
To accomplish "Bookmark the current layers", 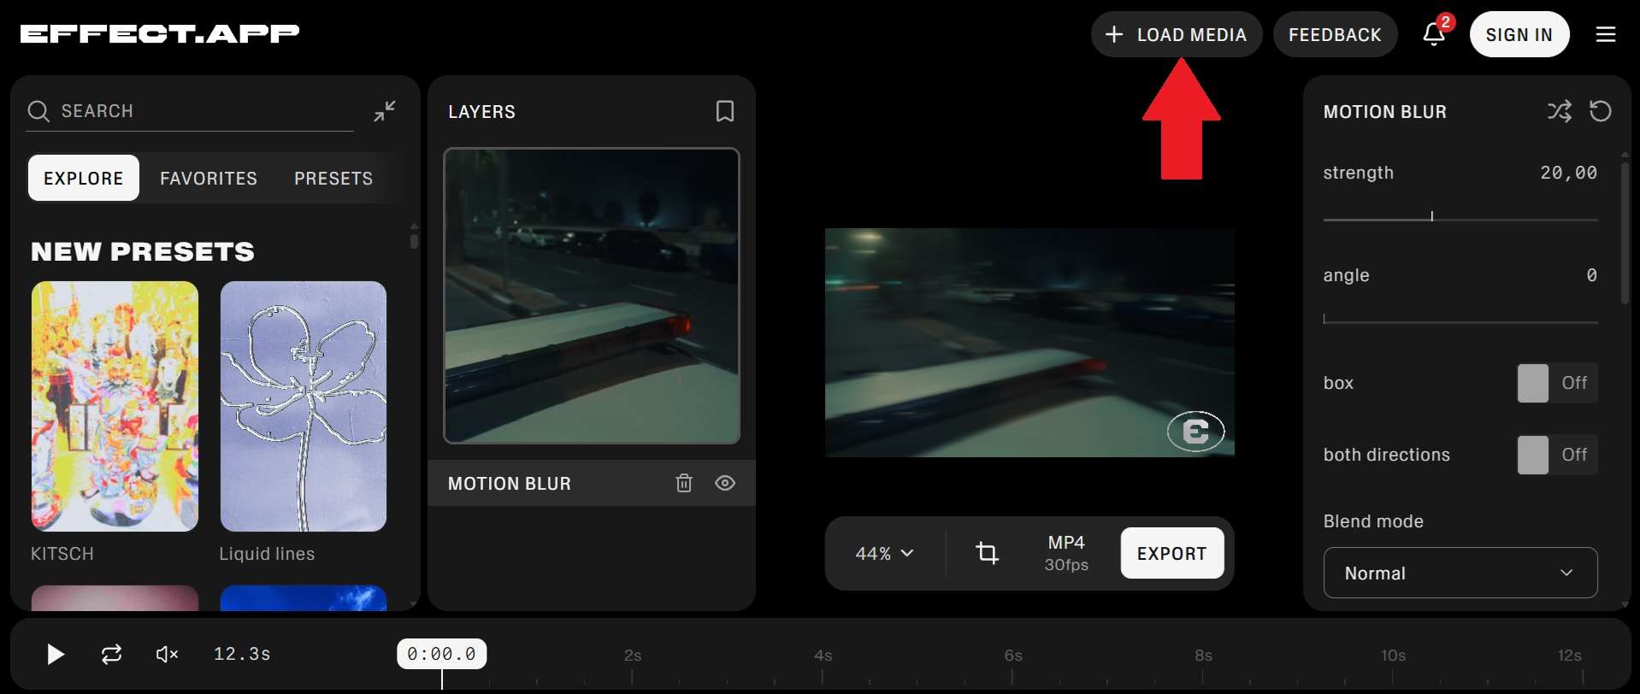I will 725,111.
